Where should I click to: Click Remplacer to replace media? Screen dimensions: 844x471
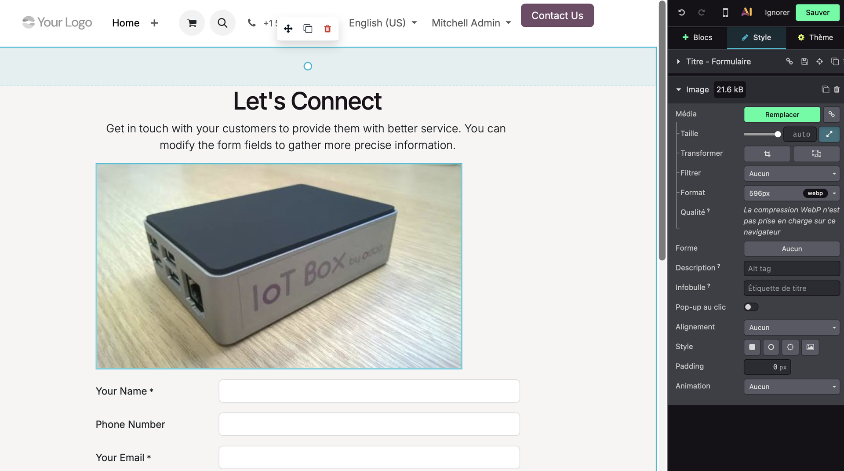[x=782, y=114]
